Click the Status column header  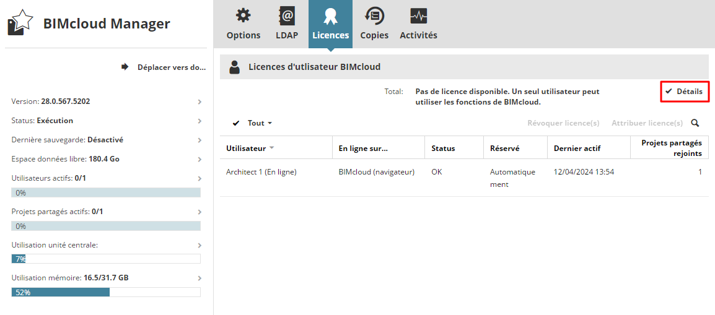(454, 148)
